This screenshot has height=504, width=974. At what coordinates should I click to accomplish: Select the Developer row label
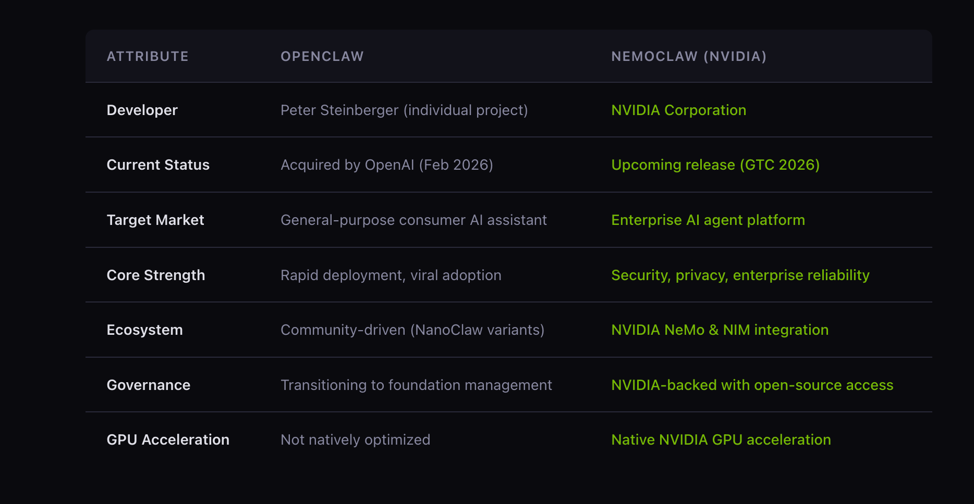coord(142,110)
